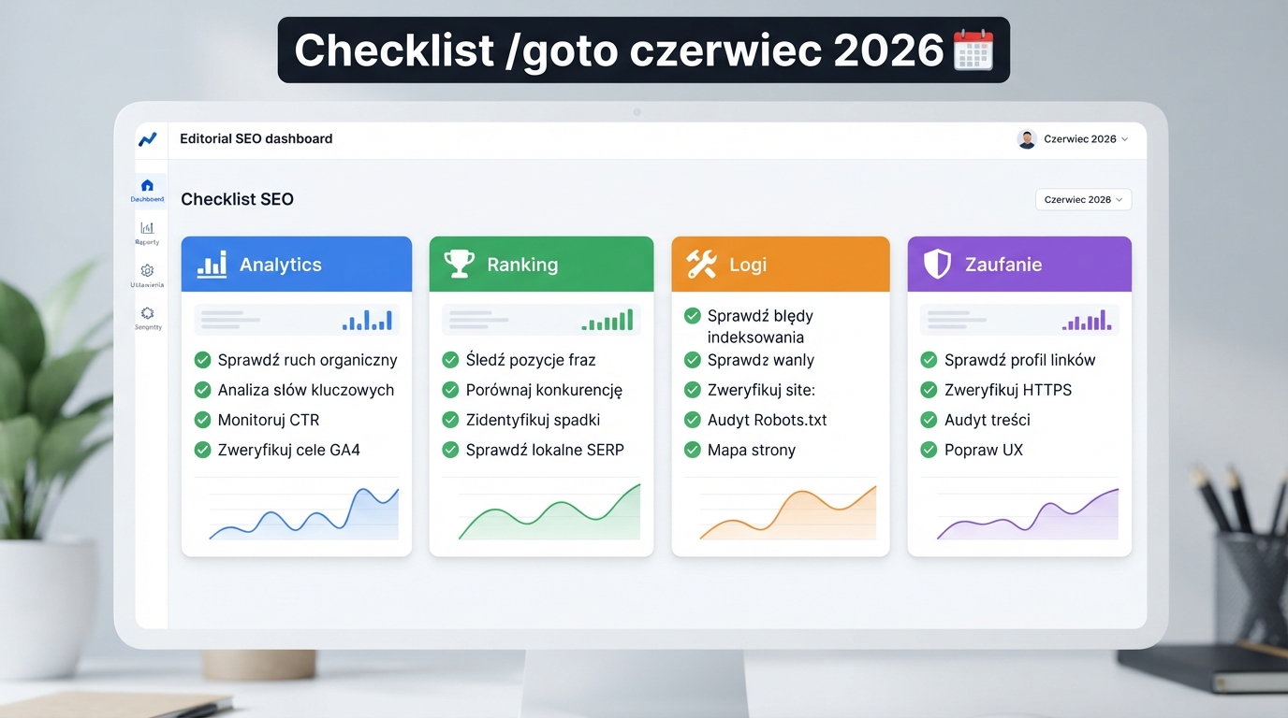
Task: Click the blue line chart in Analytics card
Action: (x=303, y=511)
